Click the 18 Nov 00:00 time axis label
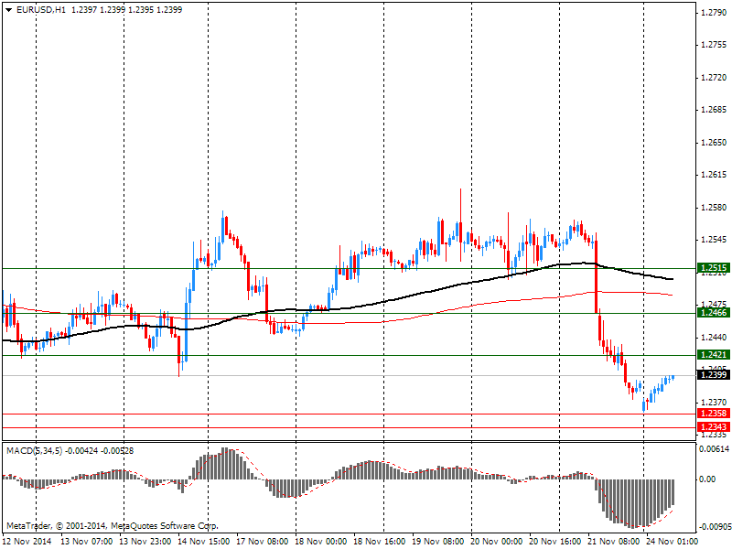Screen dimensions: 732x549 click(x=321, y=541)
